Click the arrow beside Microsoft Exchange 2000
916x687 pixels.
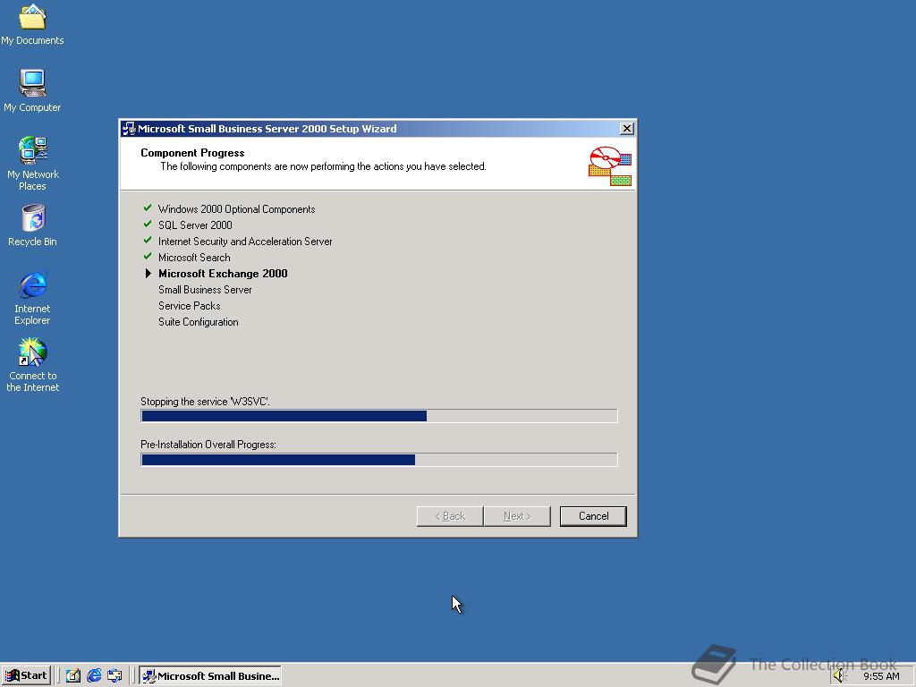(148, 273)
